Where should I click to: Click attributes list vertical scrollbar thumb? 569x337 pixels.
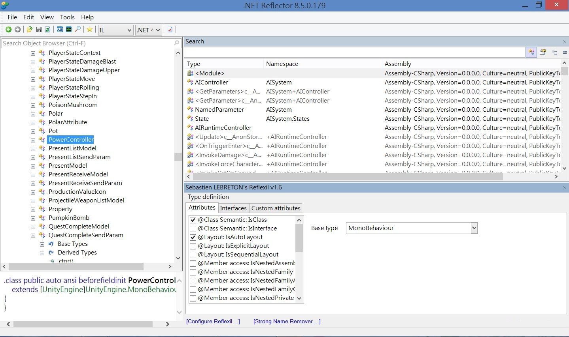click(x=299, y=238)
